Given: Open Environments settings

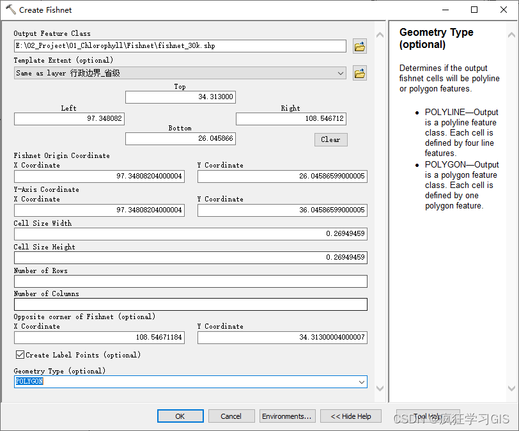Looking at the screenshot, I should pyautogui.click(x=287, y=416).
